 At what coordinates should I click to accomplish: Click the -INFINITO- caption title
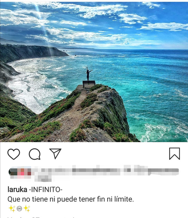(x=46, y=189)
